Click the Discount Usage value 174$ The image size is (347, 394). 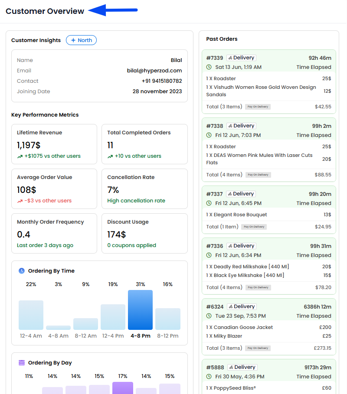[x=116, y=234]
